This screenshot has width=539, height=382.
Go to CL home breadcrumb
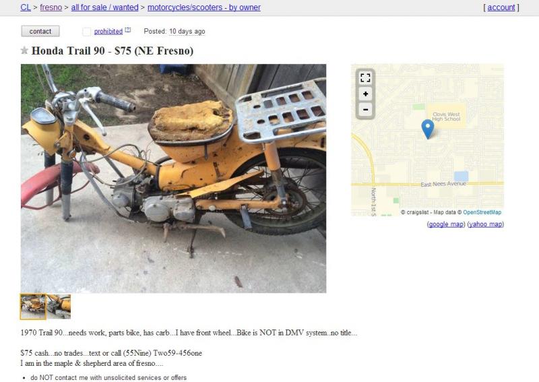pyautogui.click(x=26, y=7)
